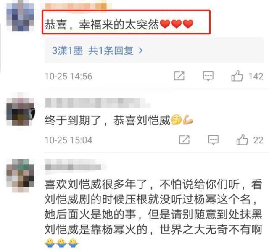Open second commenter's gray blurred username
This screenshot has height=251, width=269.
click(x=98, y=103)
